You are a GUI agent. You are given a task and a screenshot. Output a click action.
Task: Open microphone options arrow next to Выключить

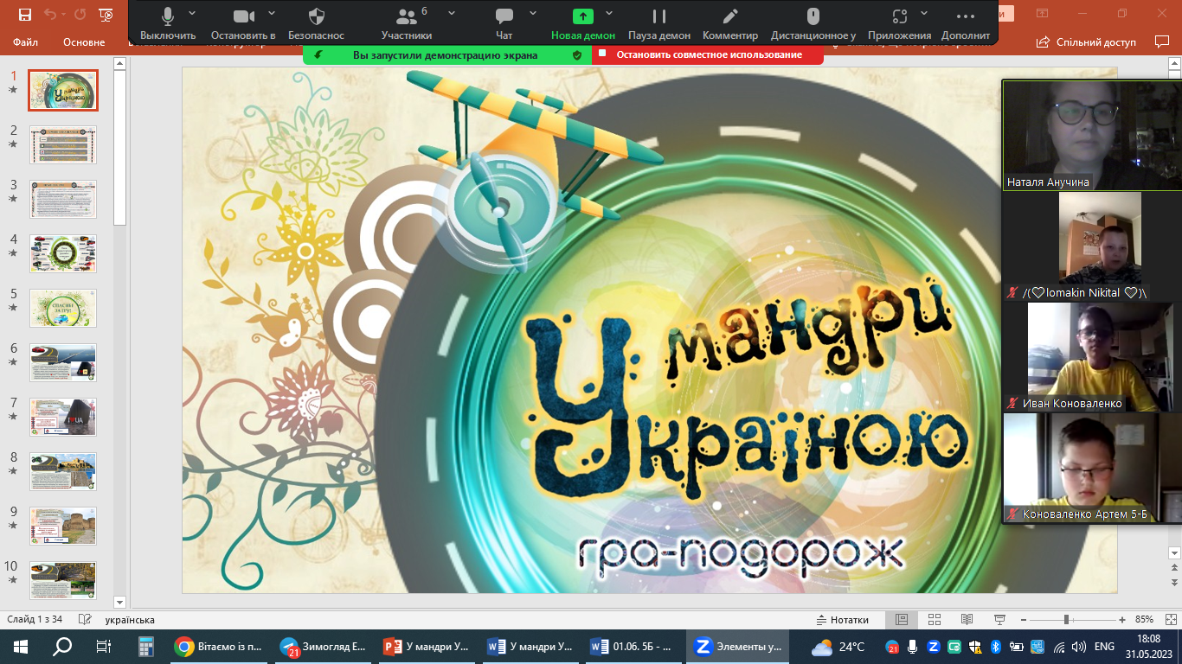(192, 13)
